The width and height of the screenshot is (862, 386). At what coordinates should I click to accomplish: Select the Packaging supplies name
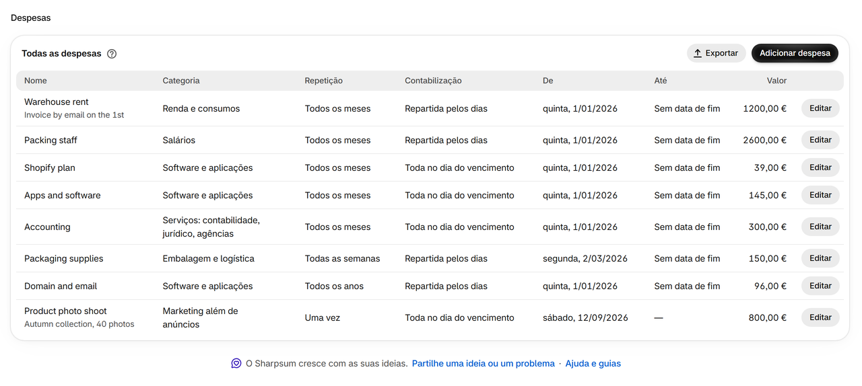pyautogui.click(x=64, y=258)
